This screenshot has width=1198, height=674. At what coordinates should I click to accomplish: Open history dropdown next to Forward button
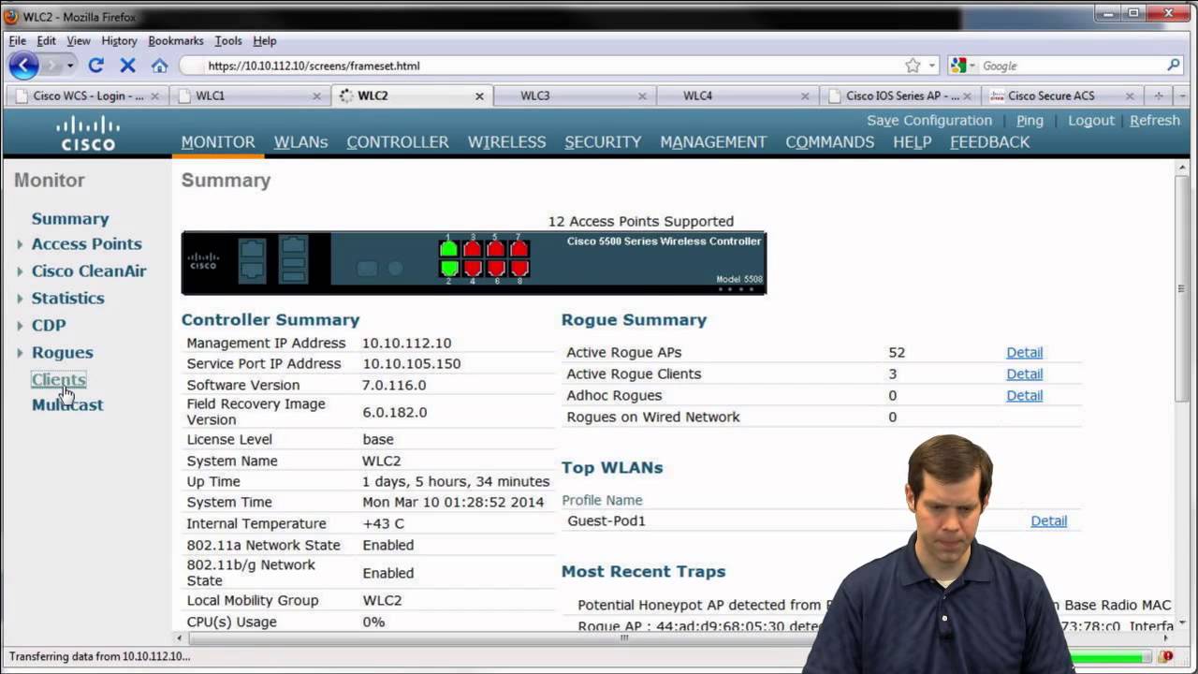coord(69,66)
